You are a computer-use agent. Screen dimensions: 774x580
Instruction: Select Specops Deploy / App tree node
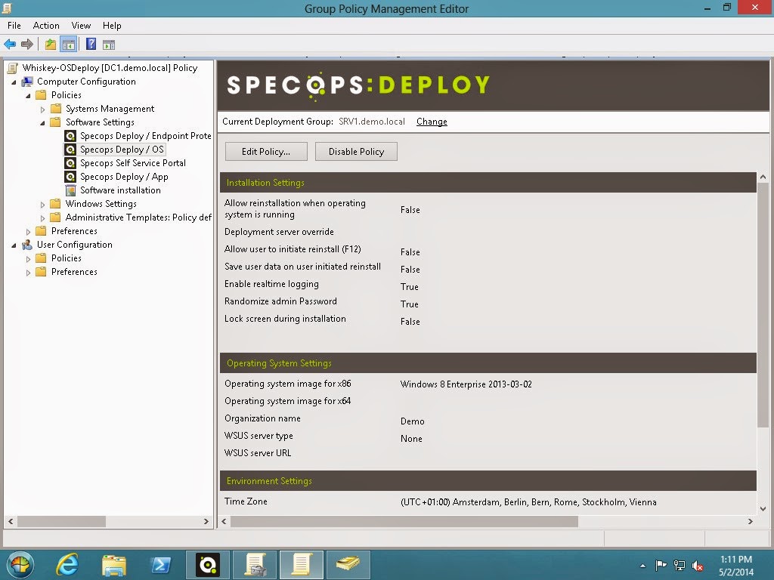pyautogui.click(x=124, y=177)
